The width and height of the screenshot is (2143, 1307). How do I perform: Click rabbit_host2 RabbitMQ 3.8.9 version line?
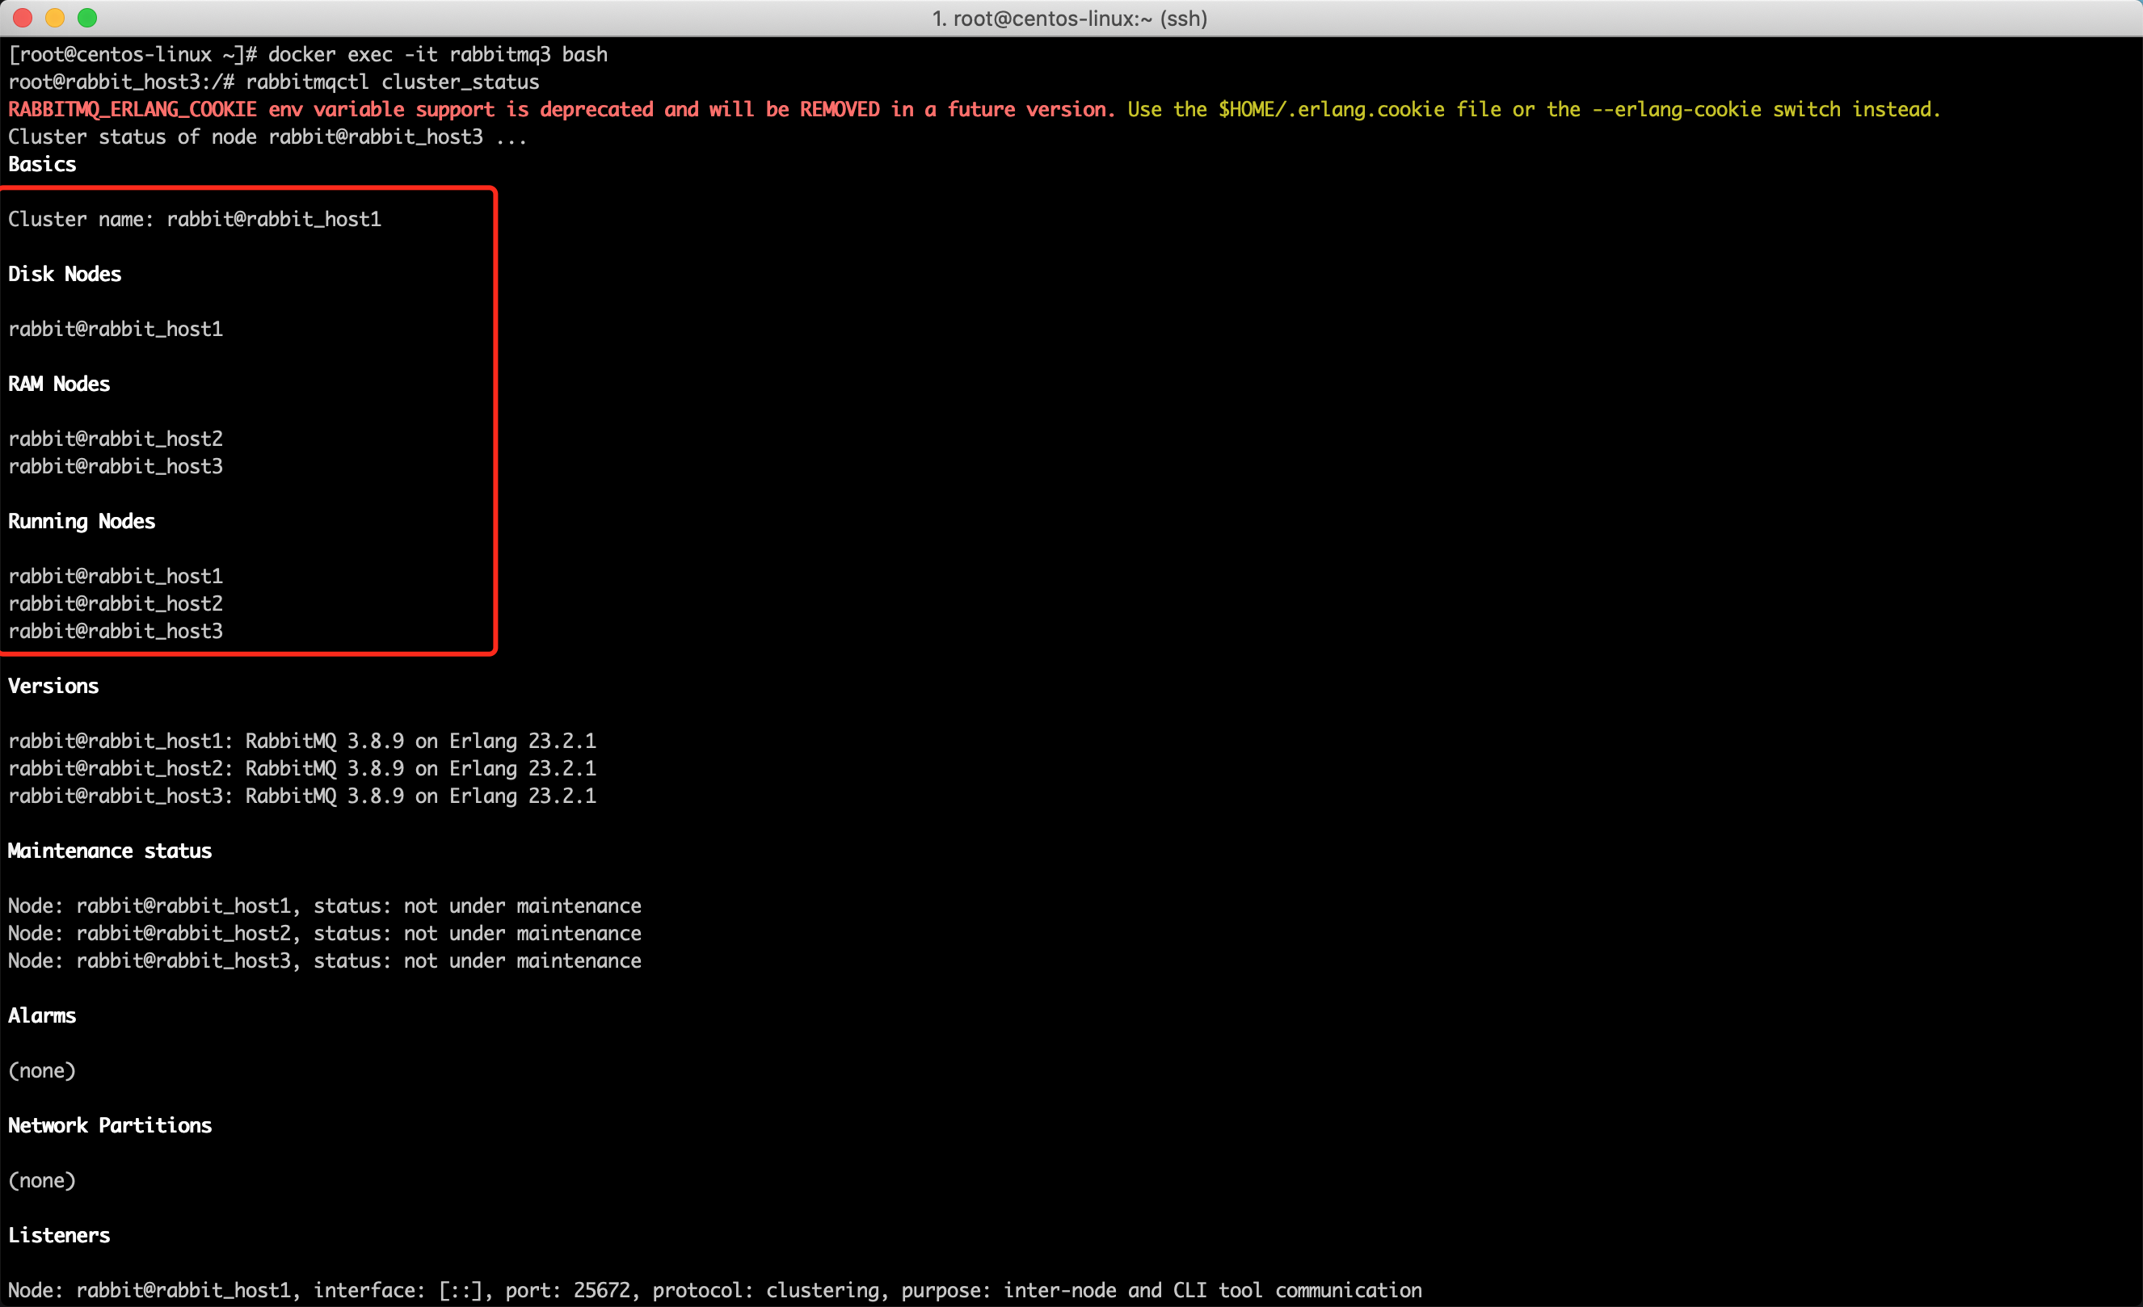point(301,769)
